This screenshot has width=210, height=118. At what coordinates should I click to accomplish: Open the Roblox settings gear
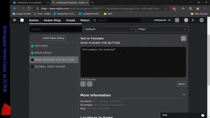tap(201, 20)
